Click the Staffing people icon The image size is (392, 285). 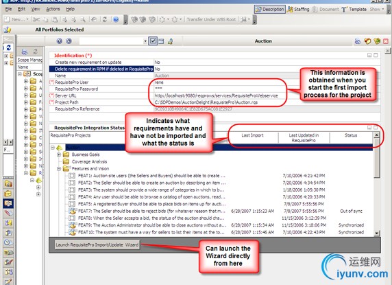pyautogui.click(x=290, y=9)
